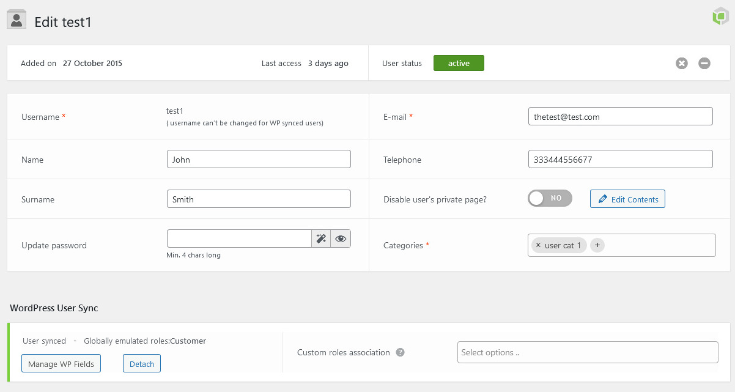Add a category with the plus icon
Screen dimensions: 735x392
pyautogui.click(x=597, y=245)
